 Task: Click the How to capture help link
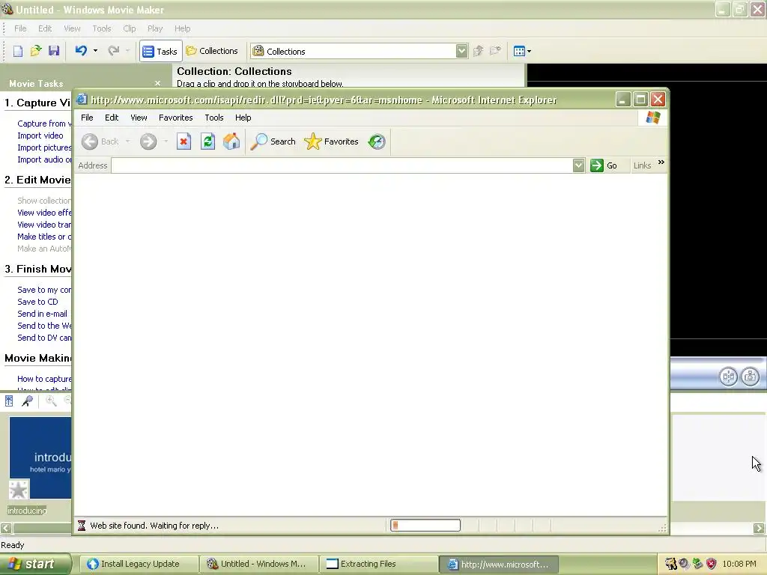[x=44, y=379]
